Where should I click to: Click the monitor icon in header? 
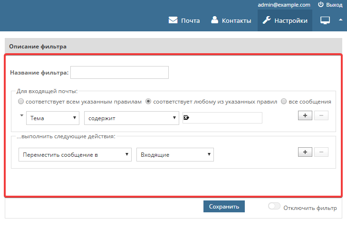pos(325,20)
